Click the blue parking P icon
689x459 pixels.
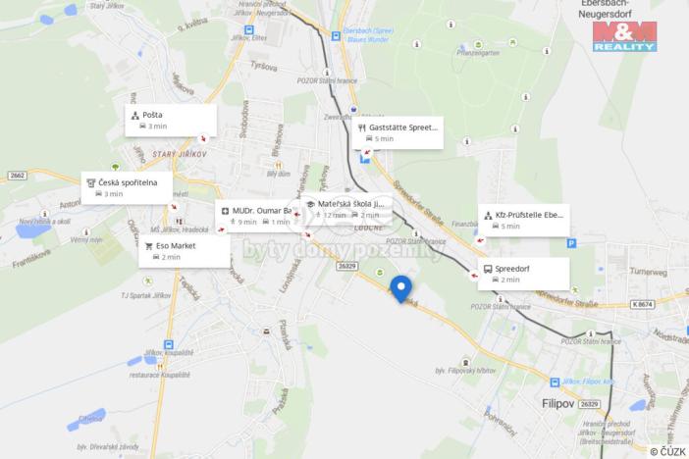[x=571, y=243]
